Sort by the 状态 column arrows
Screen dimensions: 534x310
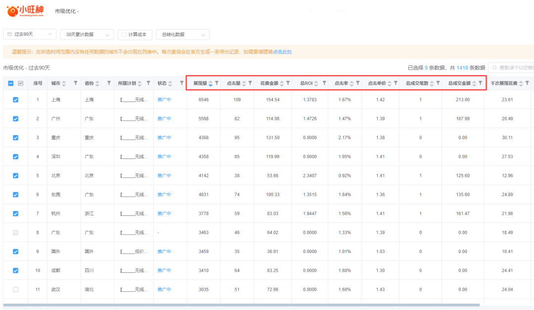click(x=170, y=84)
